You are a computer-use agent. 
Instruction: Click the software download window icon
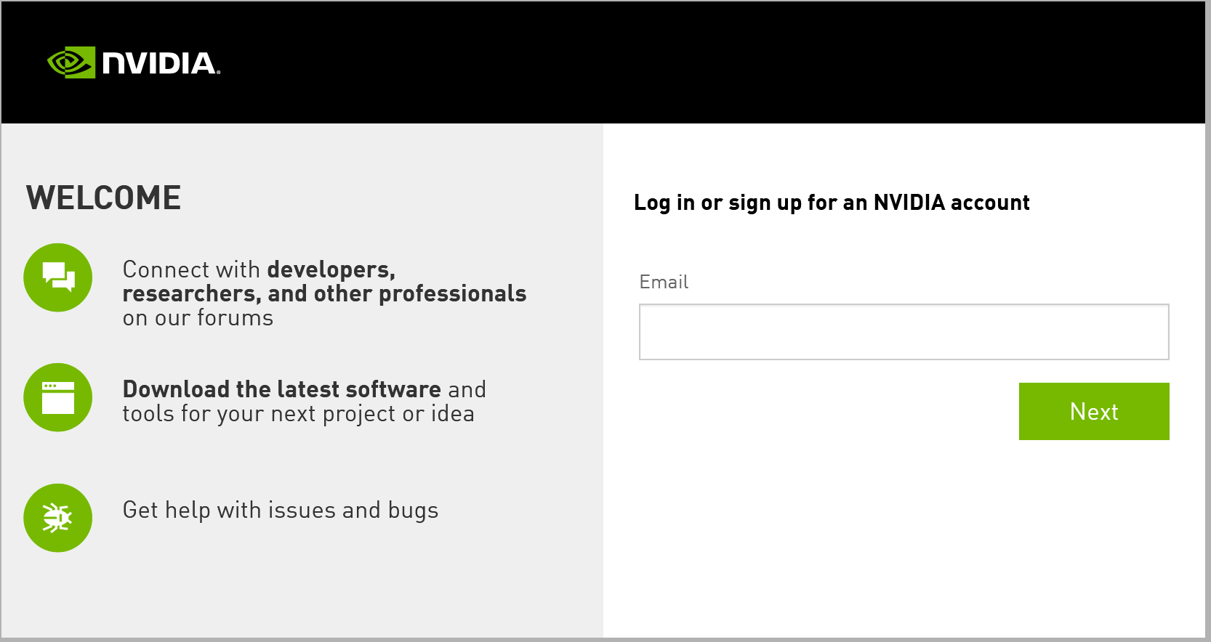tap(58, 397)
